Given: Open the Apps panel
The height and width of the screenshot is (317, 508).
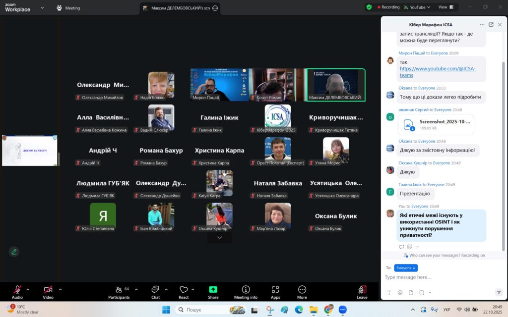Looking at the screenshot, I should point(275,292).
